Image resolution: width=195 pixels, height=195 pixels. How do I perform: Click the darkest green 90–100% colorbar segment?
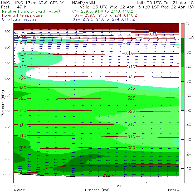click(x=183, y=45)
